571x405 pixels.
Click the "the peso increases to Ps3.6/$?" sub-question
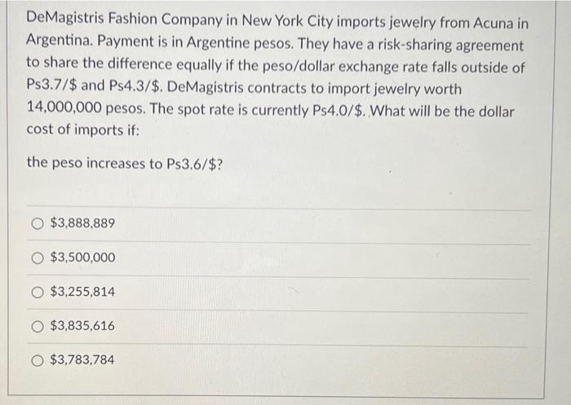125,164
